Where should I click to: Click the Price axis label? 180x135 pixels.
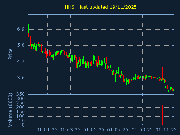click(10, 54)
